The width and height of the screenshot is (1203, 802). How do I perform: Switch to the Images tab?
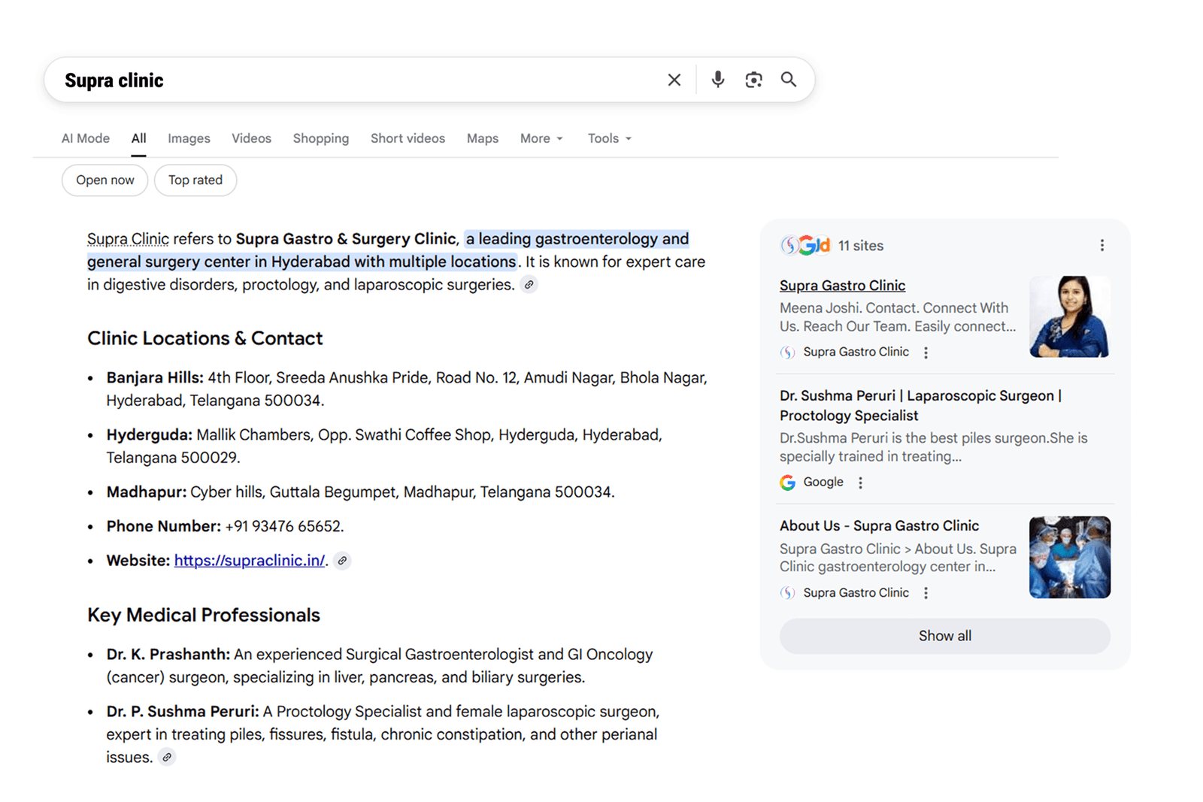[x=189, y=138]
